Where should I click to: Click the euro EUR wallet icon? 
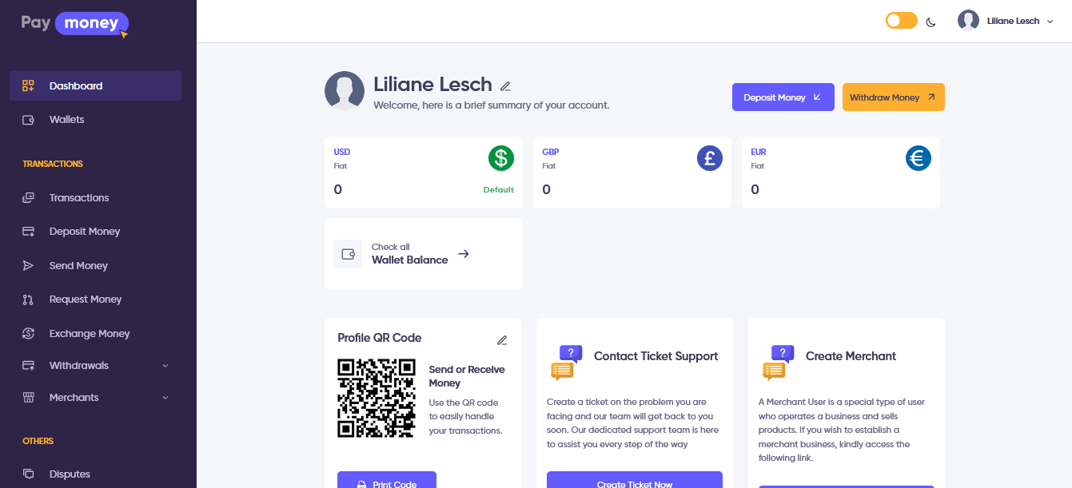(919, 158)
